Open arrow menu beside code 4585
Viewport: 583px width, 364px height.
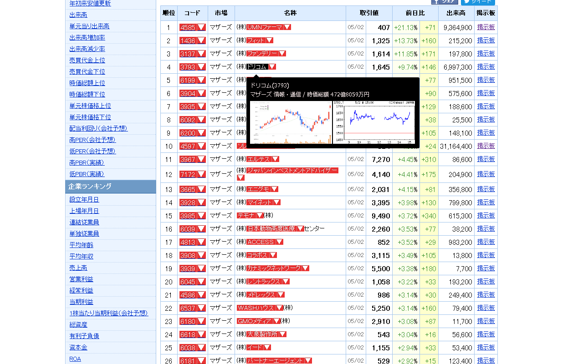coord(201,27)
